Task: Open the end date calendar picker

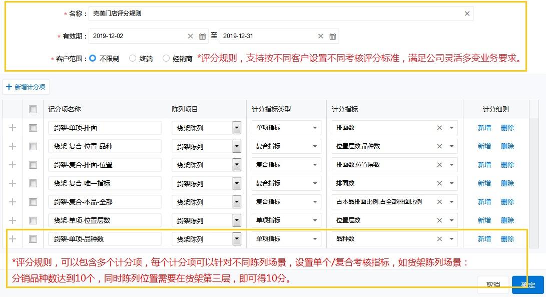Action: tap(333, 36)
